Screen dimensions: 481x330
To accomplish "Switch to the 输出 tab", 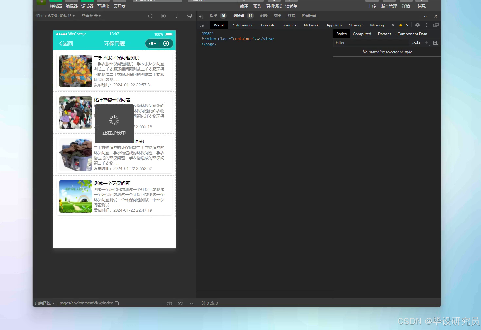I will (x=278, y=16).
